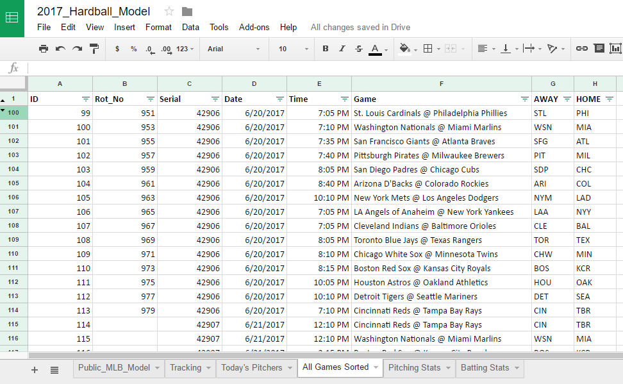This screenshot has height=384, width=623.
Task: Click the horizontal scrollbar
Action: pyautogui.click(x=326, y=355)
